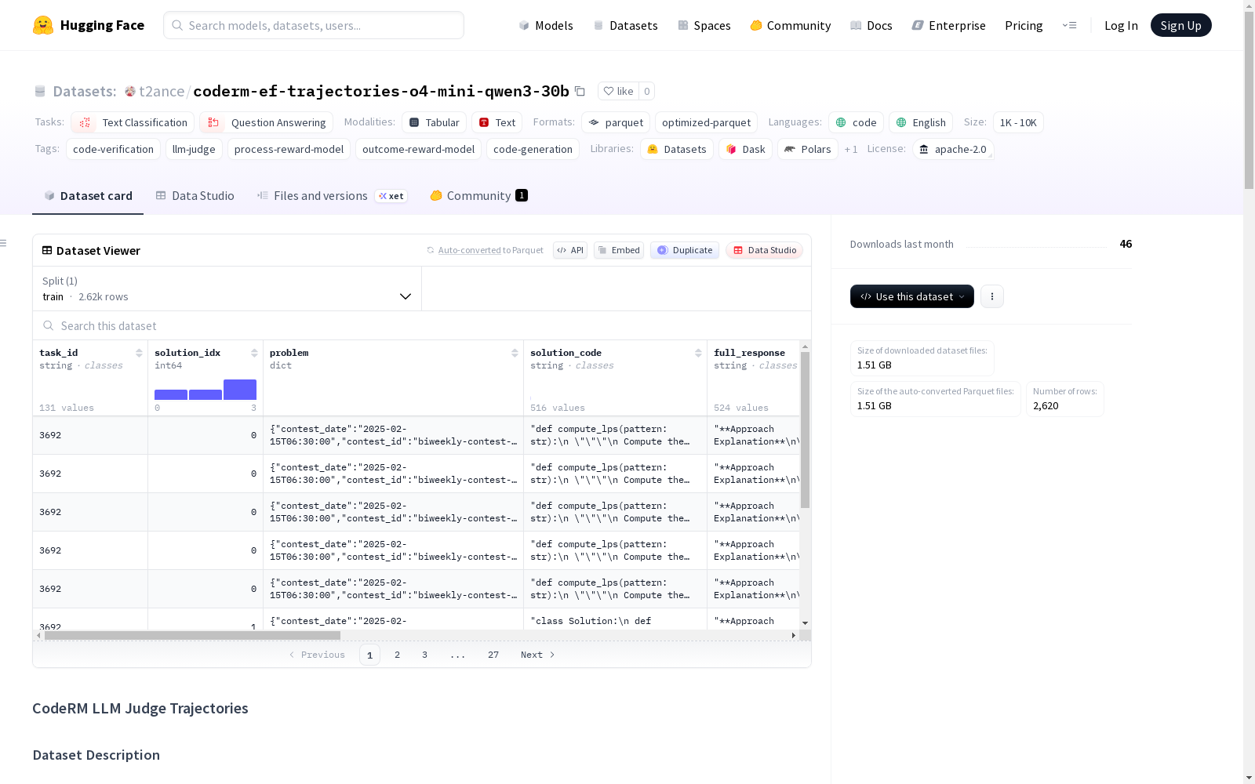Click the Datasets breadcrumb icon

click(40, 91)
